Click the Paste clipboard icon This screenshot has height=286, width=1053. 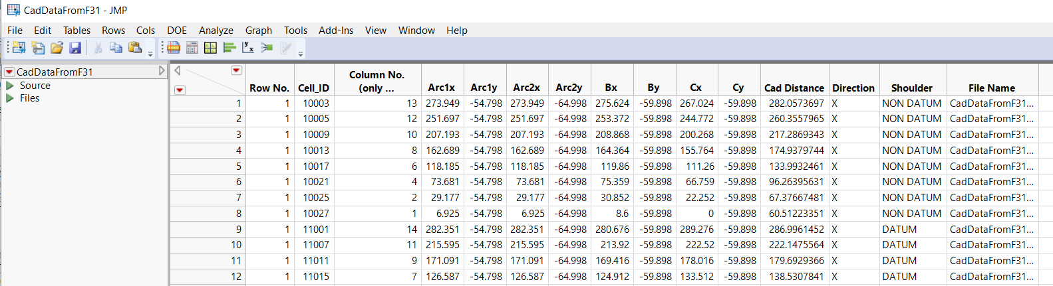(x=135, y=48)
